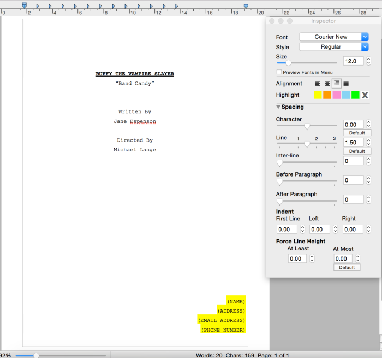Click the Page: 1 of 1 indicator
382x358 pixels.
point(273,355)
